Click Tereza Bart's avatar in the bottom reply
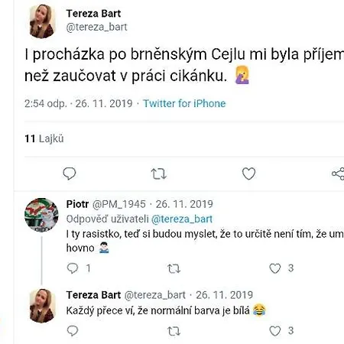The height and width of the screenshot is (344, 344). [42, 306]
